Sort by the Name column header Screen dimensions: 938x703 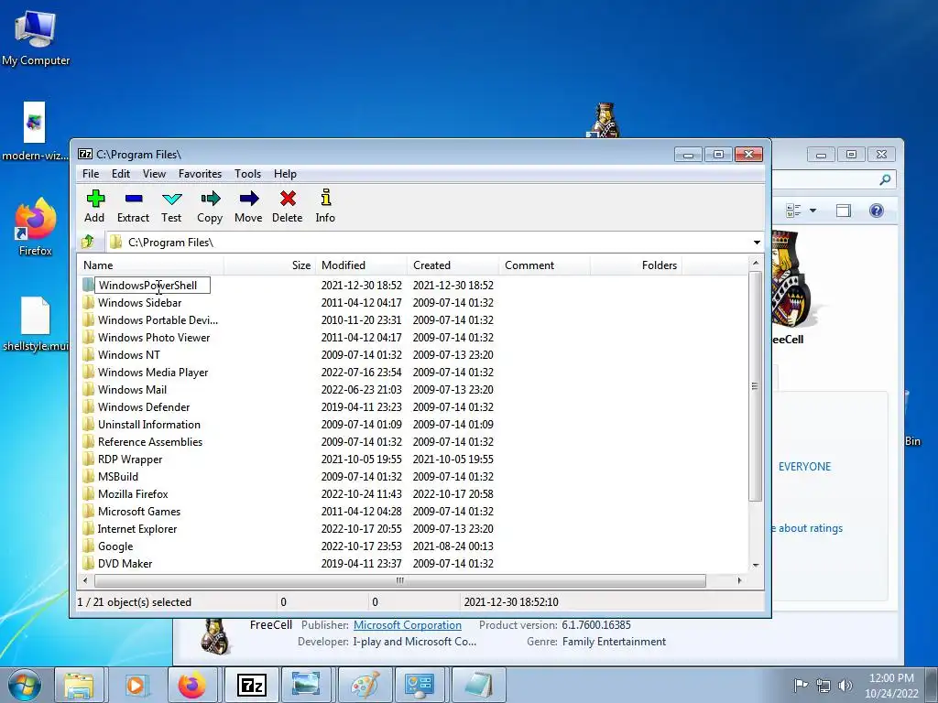click(x=151, y=265)
